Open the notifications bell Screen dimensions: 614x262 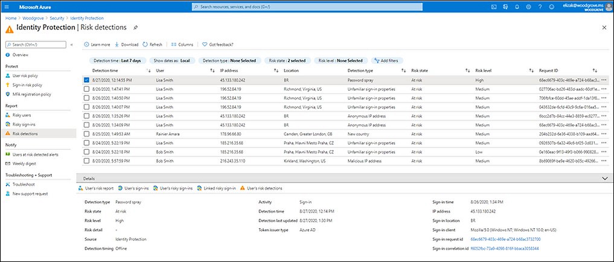point(517,7)
